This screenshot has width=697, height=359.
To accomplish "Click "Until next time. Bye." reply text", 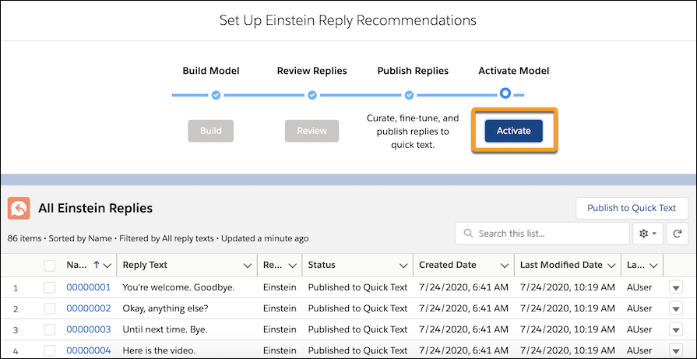I will click(165, 329).
